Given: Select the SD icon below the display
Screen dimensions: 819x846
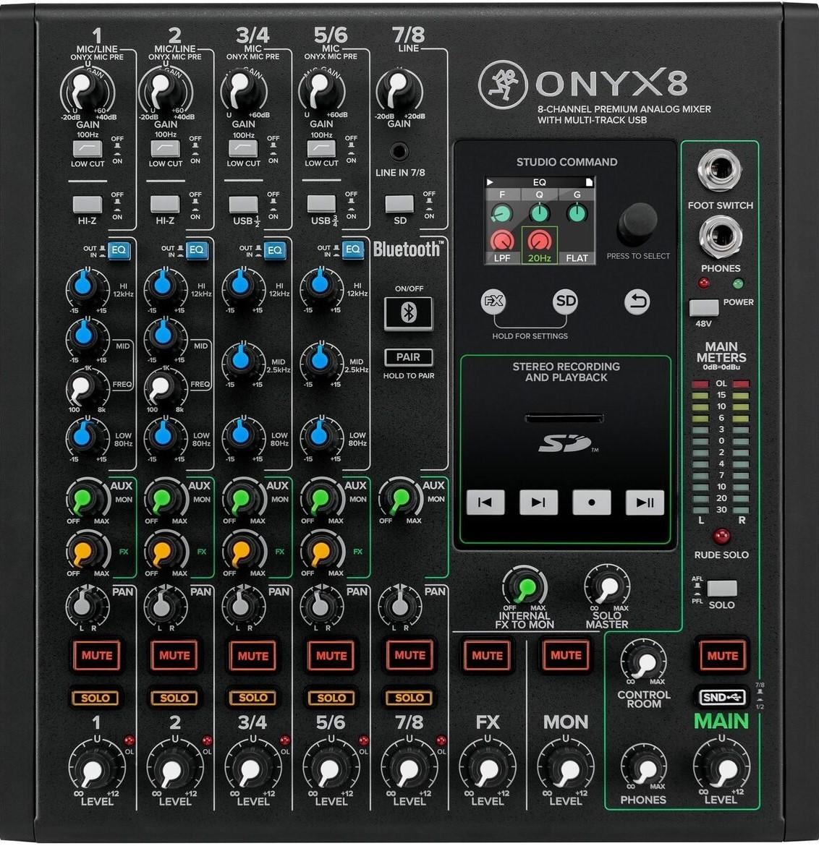Looking at the screenshot, I should pos(566,302).
